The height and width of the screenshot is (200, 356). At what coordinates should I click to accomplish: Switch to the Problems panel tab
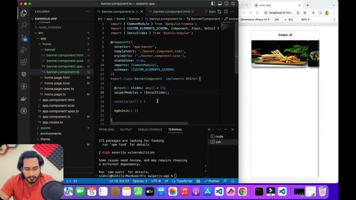pos(106,129)
